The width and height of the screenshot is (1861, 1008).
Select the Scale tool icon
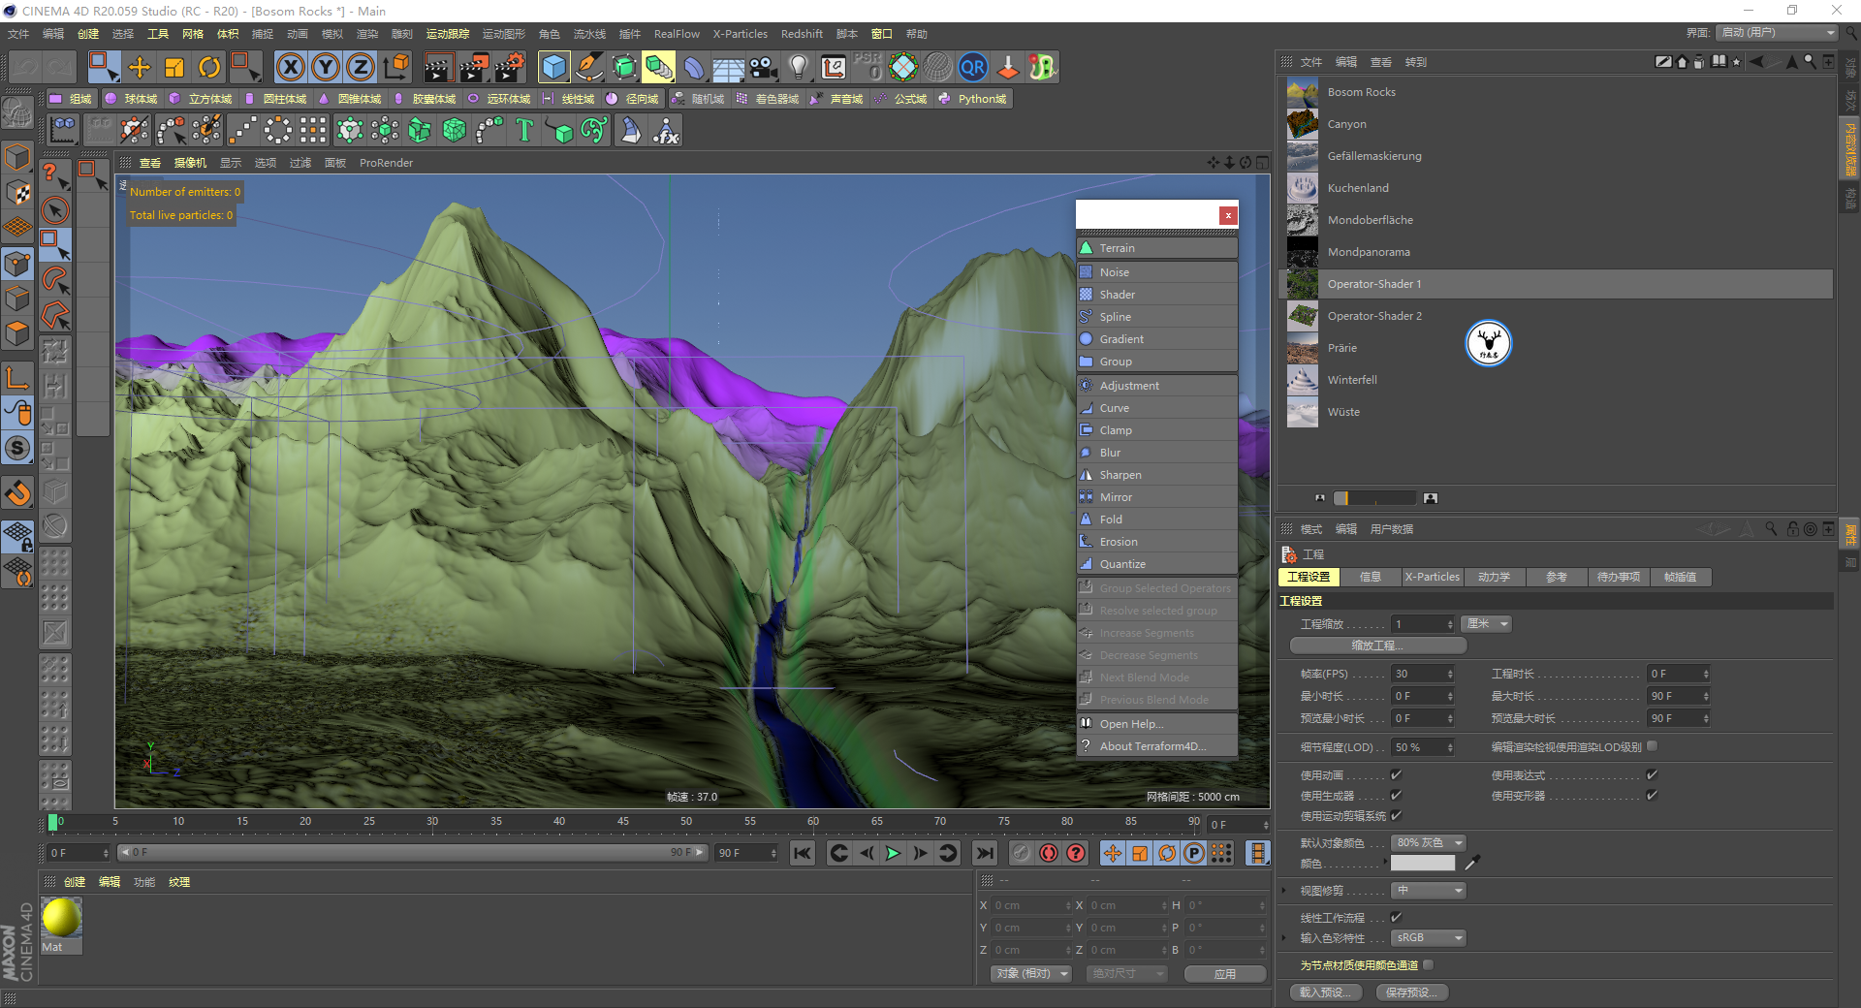[x=174, y=67]
